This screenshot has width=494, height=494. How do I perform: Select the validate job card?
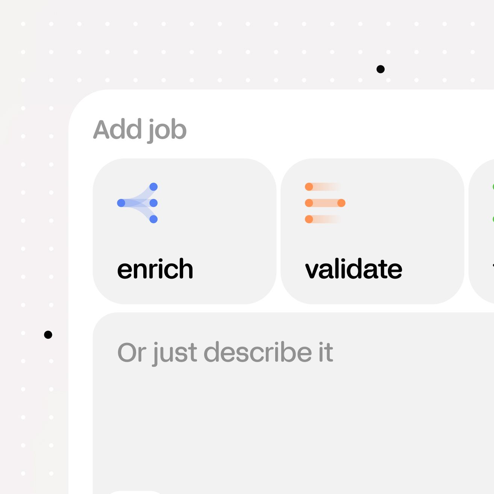click(x=372, y=231)
